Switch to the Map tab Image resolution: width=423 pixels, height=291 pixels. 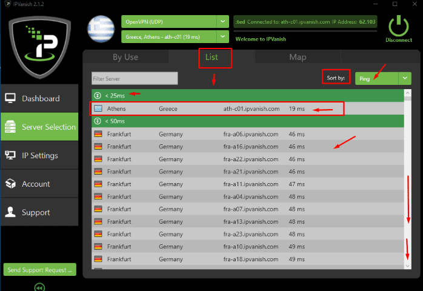[298, 57]
